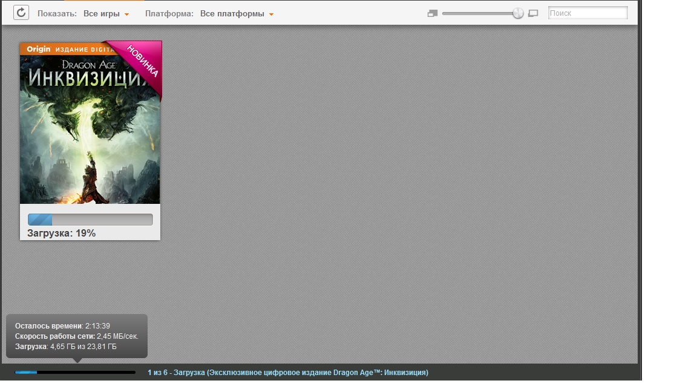
Task: Click the large tiles size icon
Action: click(533, 14)
